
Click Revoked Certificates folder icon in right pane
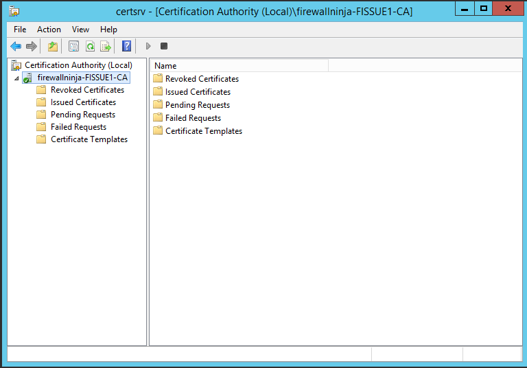[x=158, y=78]
